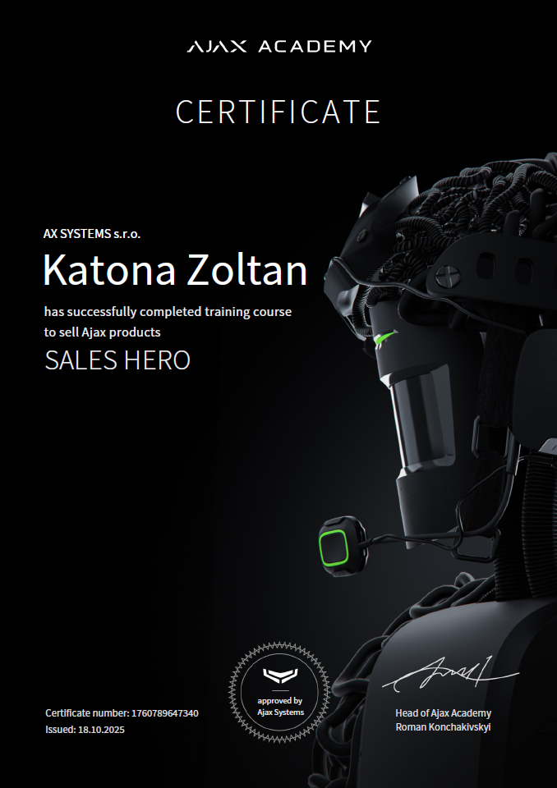Click the Head of Ajax Academy label
This screenshot has width=557, height=788.
pyautogui.click(x=443, y=713)
